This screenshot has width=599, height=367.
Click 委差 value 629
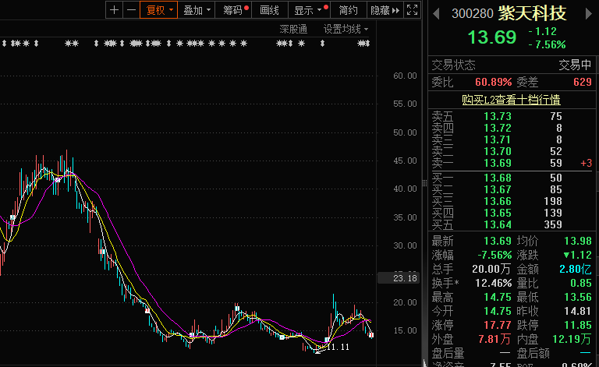pos(582,82)
